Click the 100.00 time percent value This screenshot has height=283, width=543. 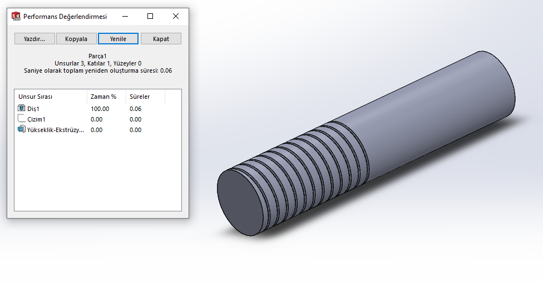[x=100, y=109]
